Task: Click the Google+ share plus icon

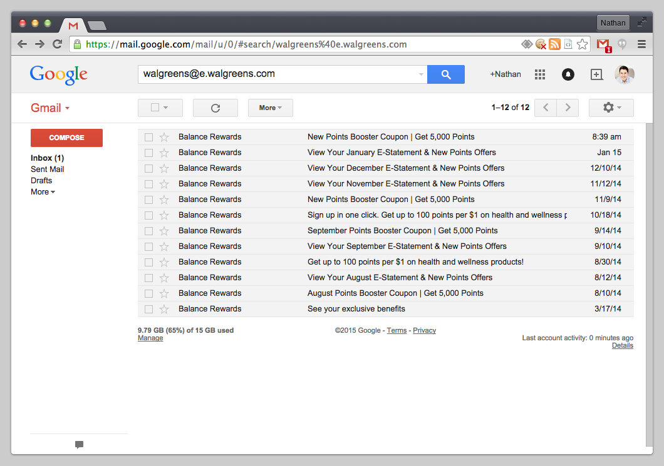Action: click(597, 74)
